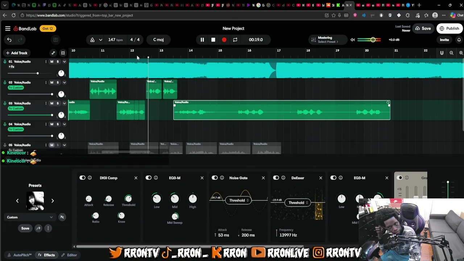The height and width of the screenshot is (261, 464).
Task: Toggle DeEsser power switch
Action: point(276,178)
